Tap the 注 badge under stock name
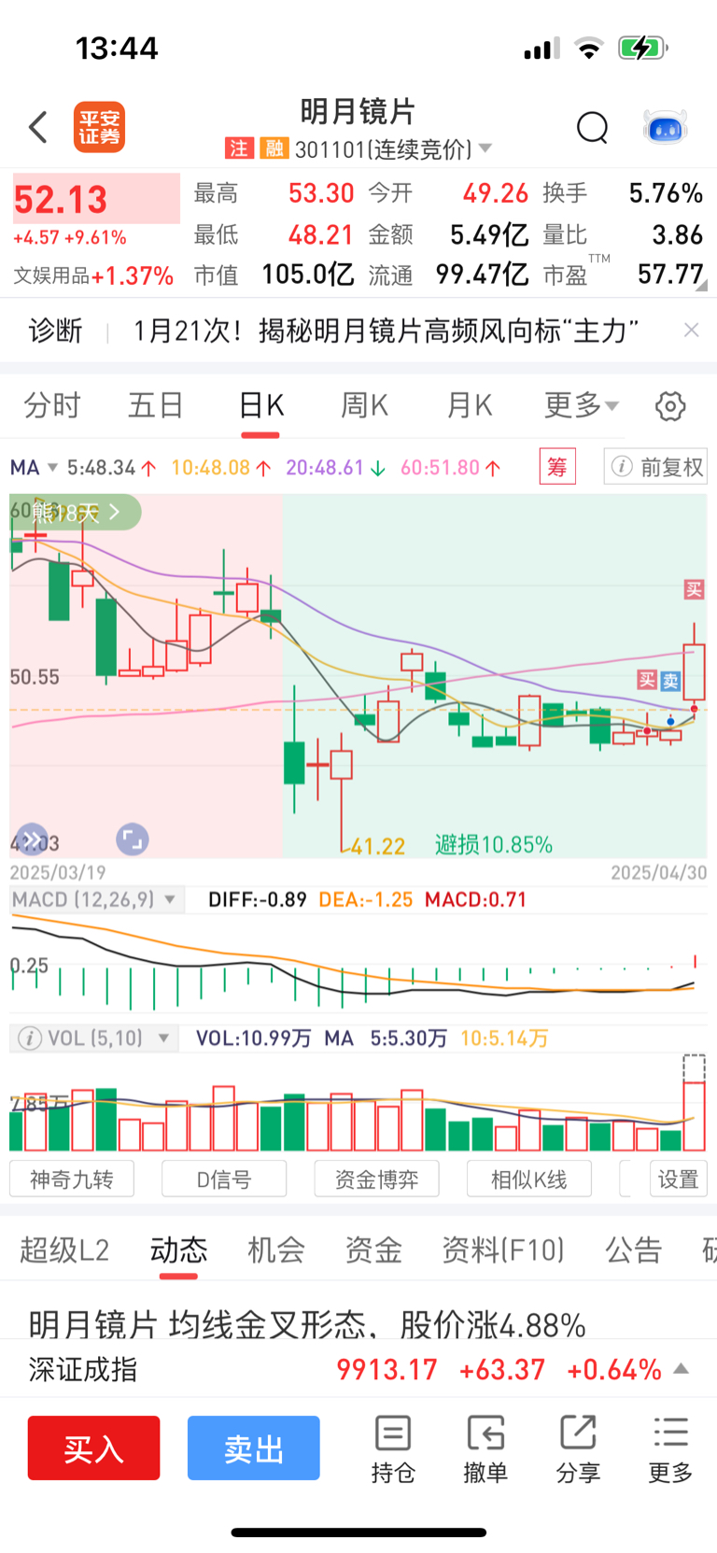717x1553 pixels. pyautogui.click(x=239, y=148)
